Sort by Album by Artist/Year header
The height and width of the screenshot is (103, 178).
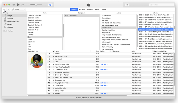tap(160, 51)
